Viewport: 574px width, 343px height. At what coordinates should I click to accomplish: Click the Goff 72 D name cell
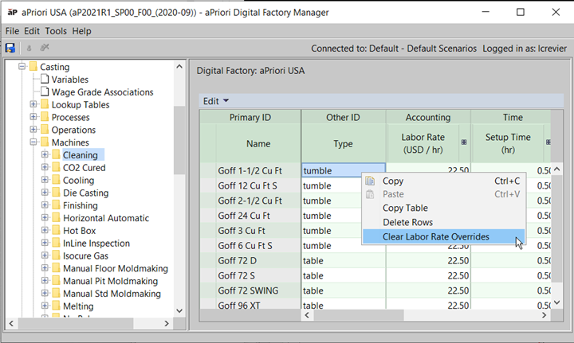tap(258, 260)
